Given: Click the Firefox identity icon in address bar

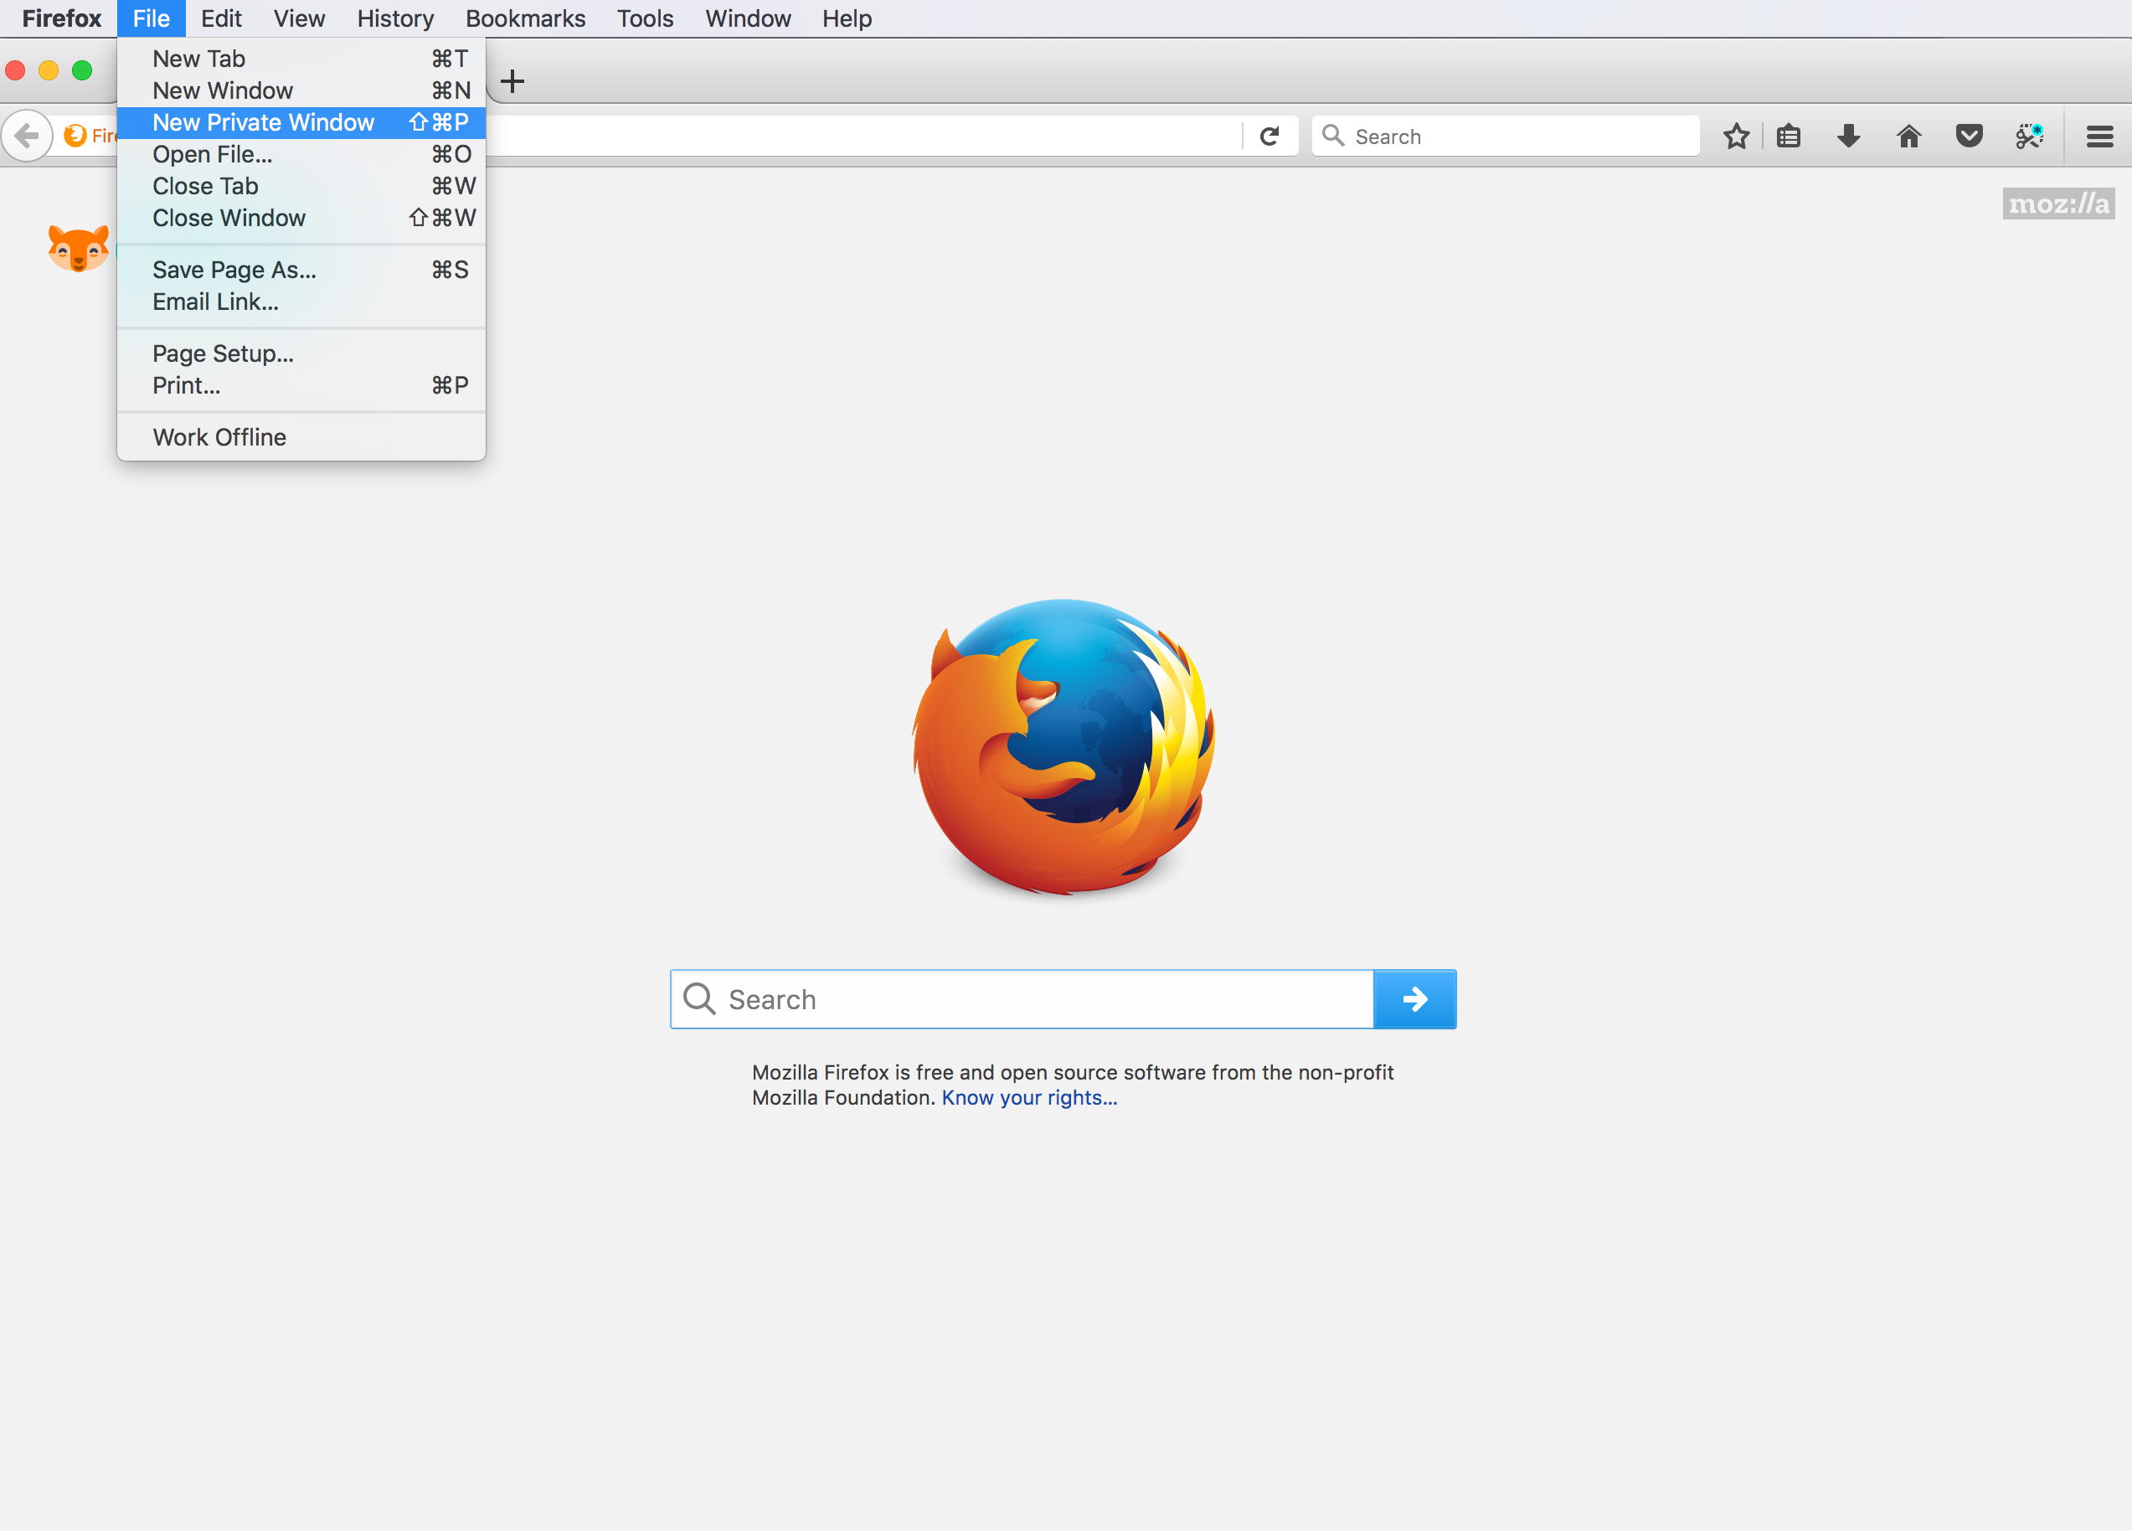Looking at the screenshot, I should point(75,136).
